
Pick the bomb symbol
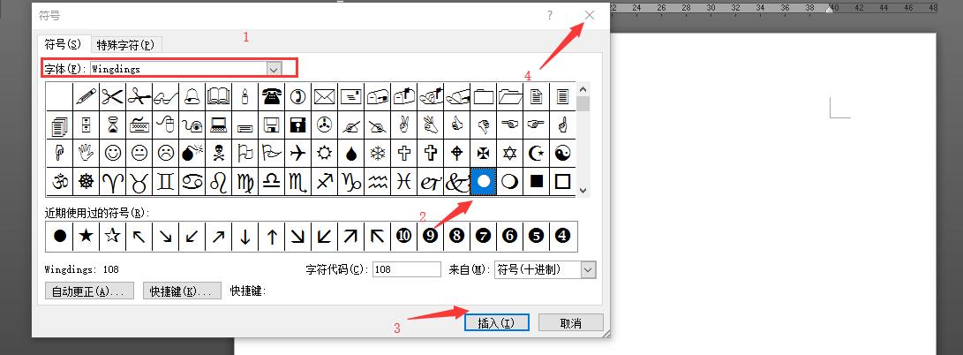(x=192, y=153)
